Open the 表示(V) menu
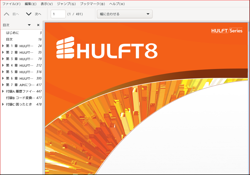This screenshot has height=175, width=250. (x=46, y=4)
